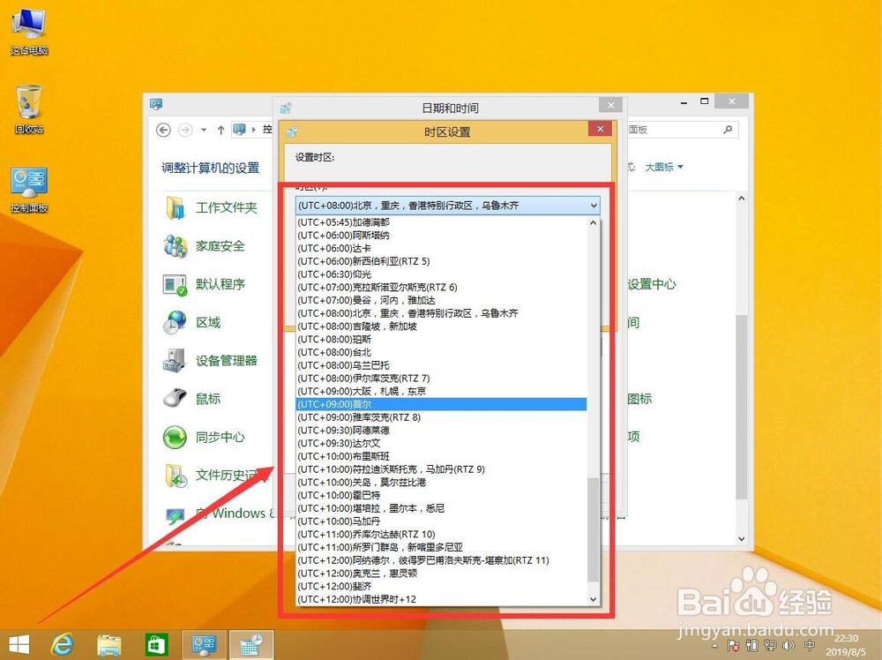The height and width of the screenshot is (660, 882).
Task: Click the search magnifier in Control Panel
Action: (728, 130)
